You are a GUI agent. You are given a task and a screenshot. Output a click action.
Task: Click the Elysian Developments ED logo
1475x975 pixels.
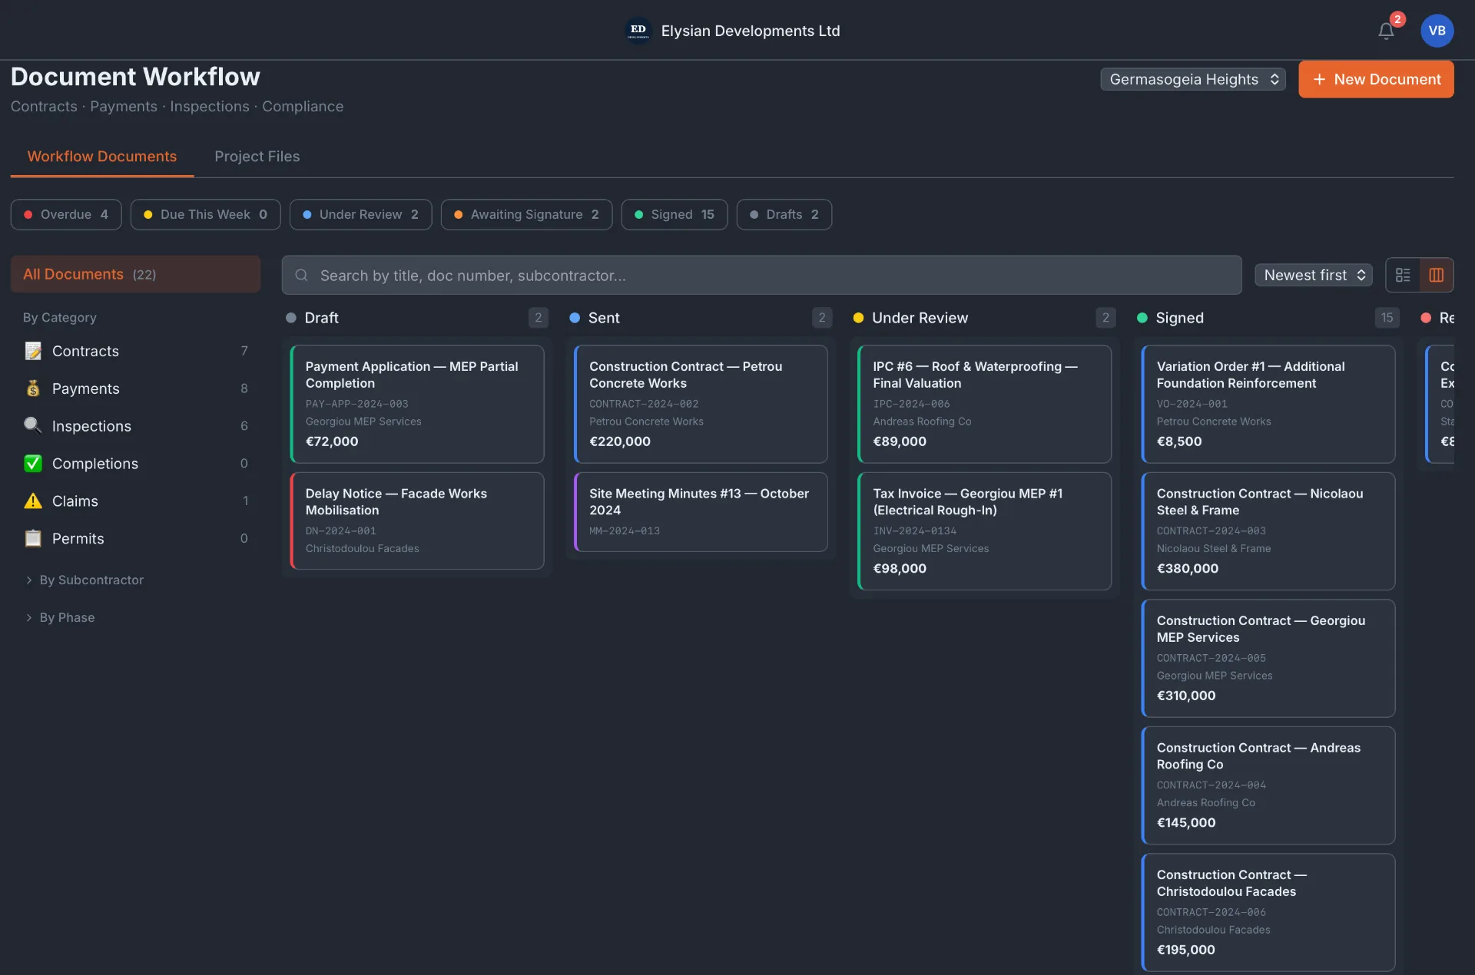click(638, 31)
